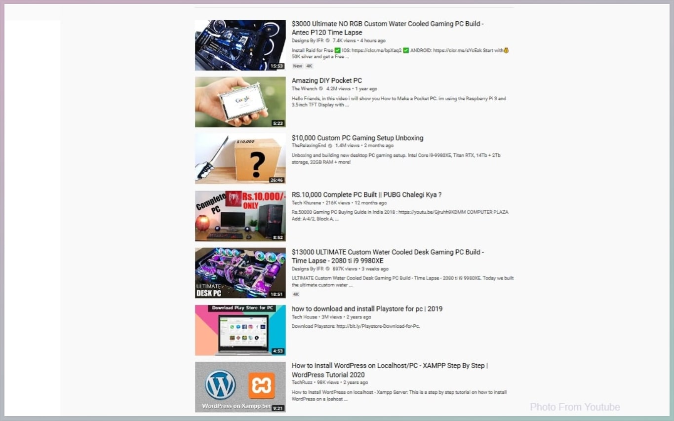Click the Pocket PC description text
Screen dimensions: 674x421
tap(399, 102)
